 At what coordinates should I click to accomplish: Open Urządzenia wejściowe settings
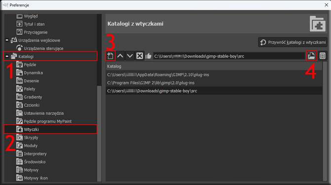39,40
